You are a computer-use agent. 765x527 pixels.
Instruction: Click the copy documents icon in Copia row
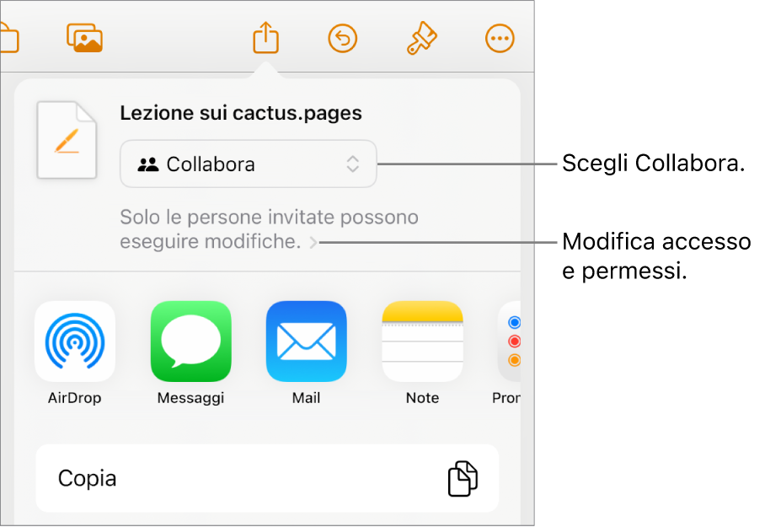pos(463,478)
